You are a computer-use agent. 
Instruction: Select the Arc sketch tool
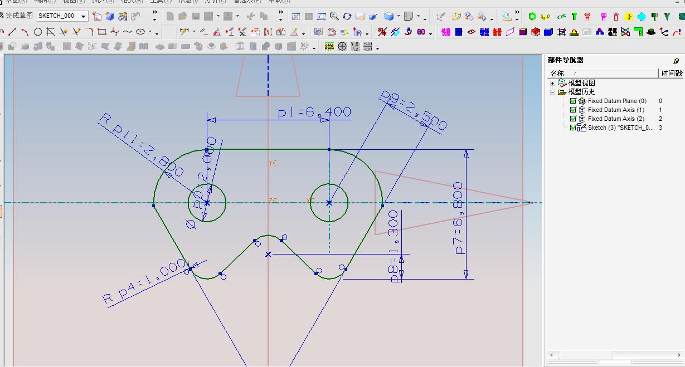coord(25,32)
